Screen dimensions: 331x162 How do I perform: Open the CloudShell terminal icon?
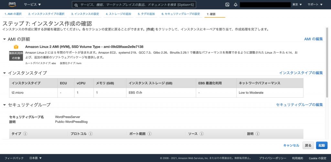click(x=227, y=5)
